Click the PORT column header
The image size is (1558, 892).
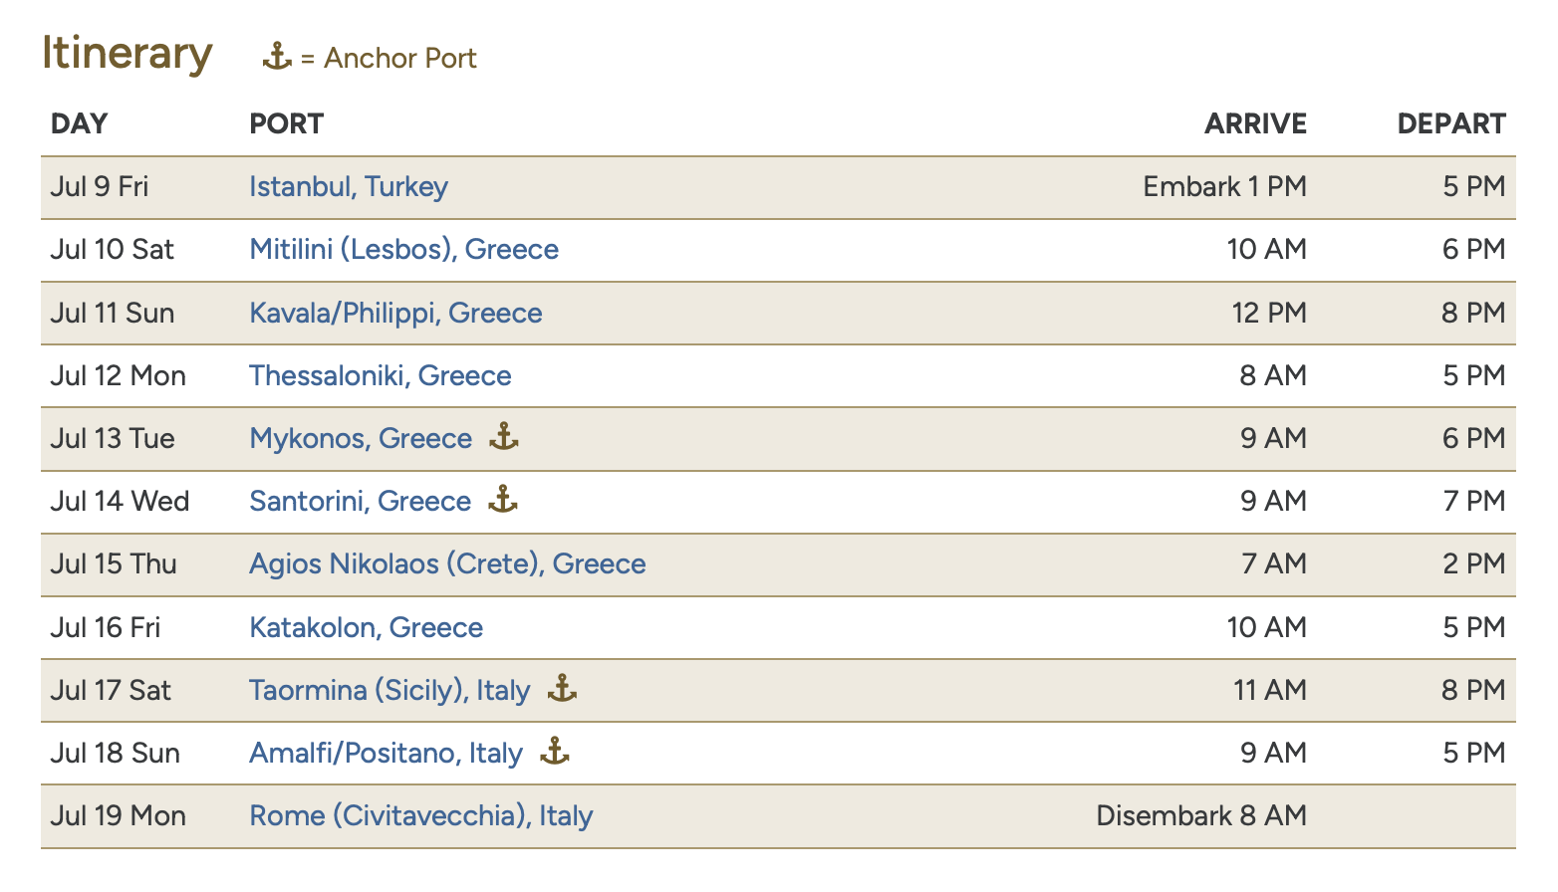pos(287,123)
